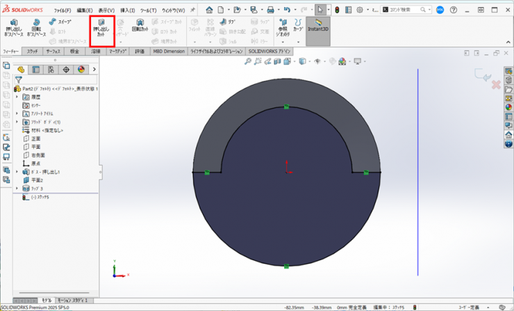
Task: Click the 平面2 plane in feature tree
Action: 37,180
